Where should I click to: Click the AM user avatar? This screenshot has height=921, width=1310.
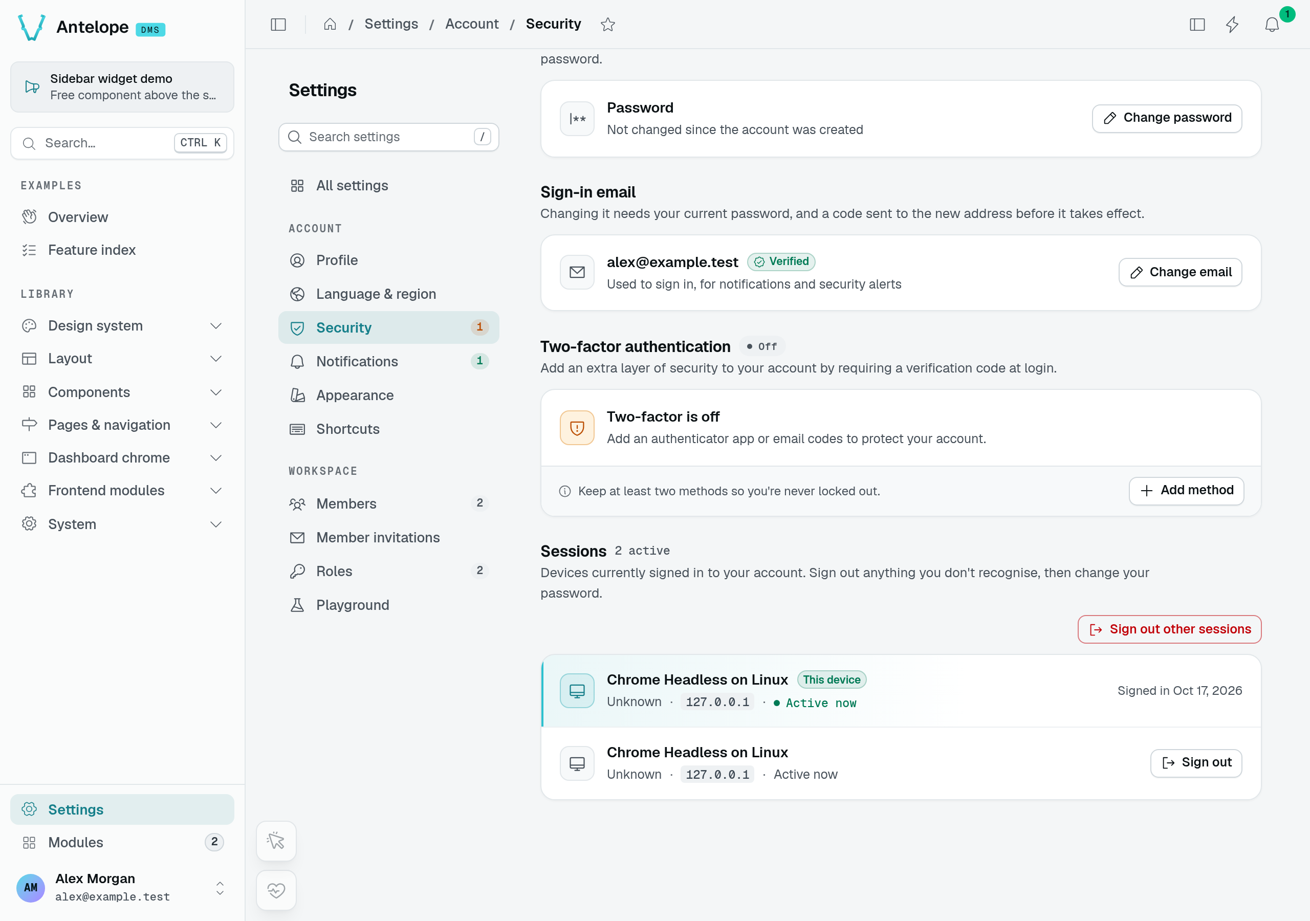click(31, 887)
